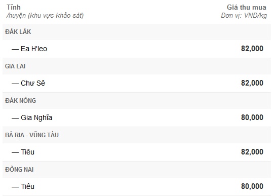Image resolution: width=275 pixels, height=196 pixels.
Task: Select the ĐỒNG NAI province row
Action: click(137, 170)
